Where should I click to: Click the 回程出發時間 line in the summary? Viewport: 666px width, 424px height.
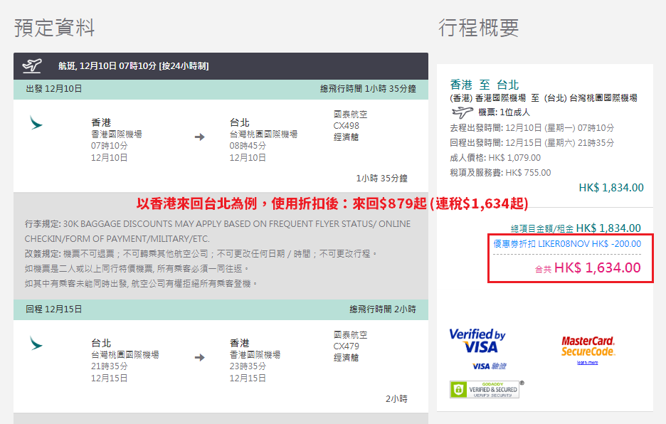pyautogui.click(x=532, y=143)
